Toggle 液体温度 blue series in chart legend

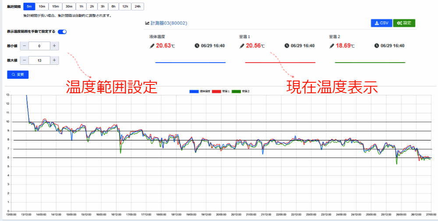coord(194,91)
